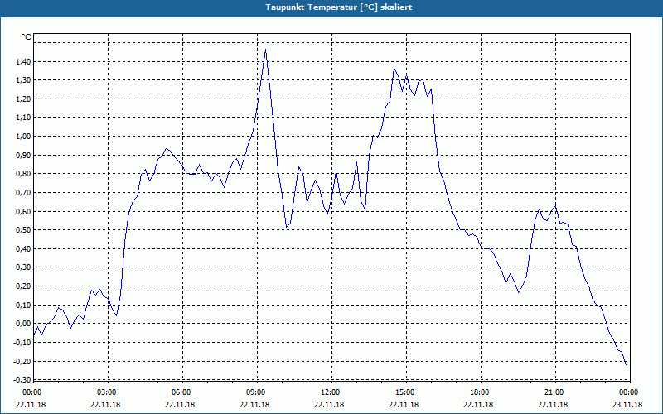
Task: Choose the 0,60 axis label
Action: click(x=23, y=211)
